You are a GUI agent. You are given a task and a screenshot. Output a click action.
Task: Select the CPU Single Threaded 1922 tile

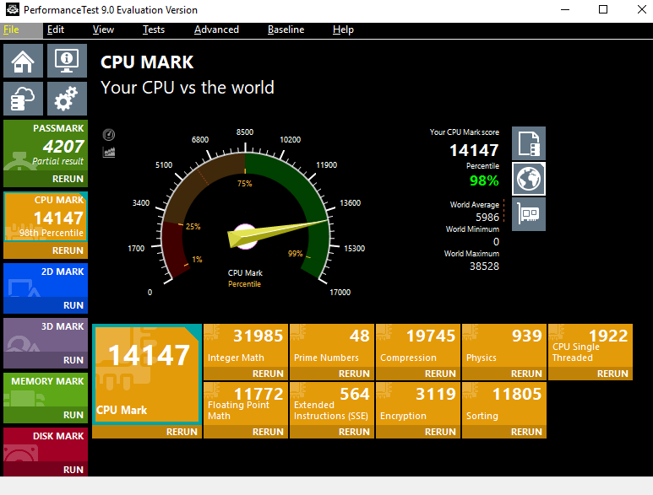coord(590,346)
